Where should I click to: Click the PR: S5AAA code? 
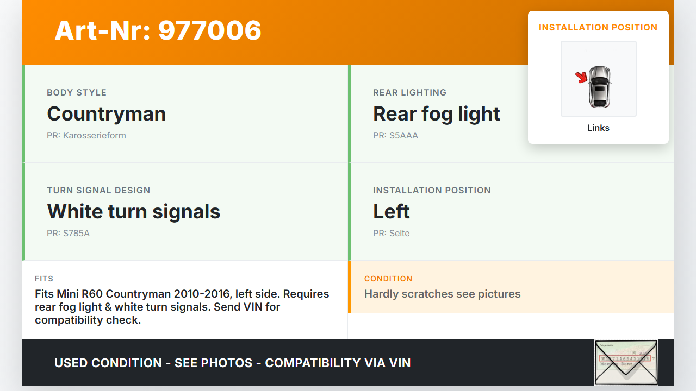[395, 136]
